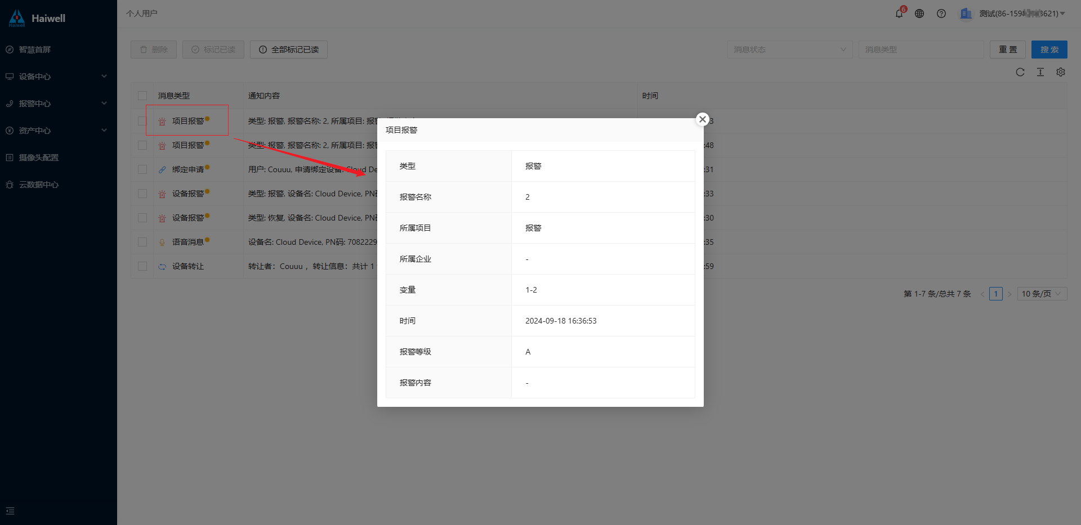This screenshot has width=1081, height=525.
Task: Expand the 设备中心 sidebar menu
Action: click(x=59, y=77)
